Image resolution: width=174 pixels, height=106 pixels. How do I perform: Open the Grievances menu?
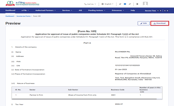(118, 10)
